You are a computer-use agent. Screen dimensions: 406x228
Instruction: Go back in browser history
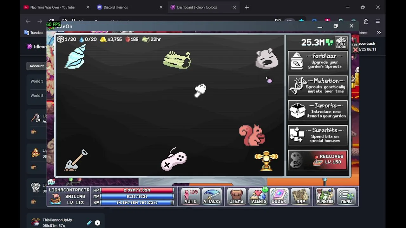[28, 21]
